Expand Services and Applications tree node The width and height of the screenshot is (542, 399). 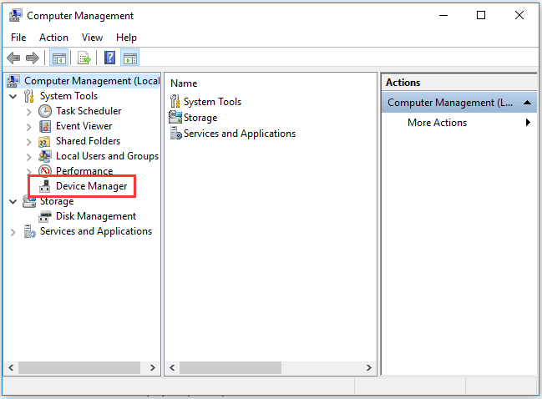13,232
